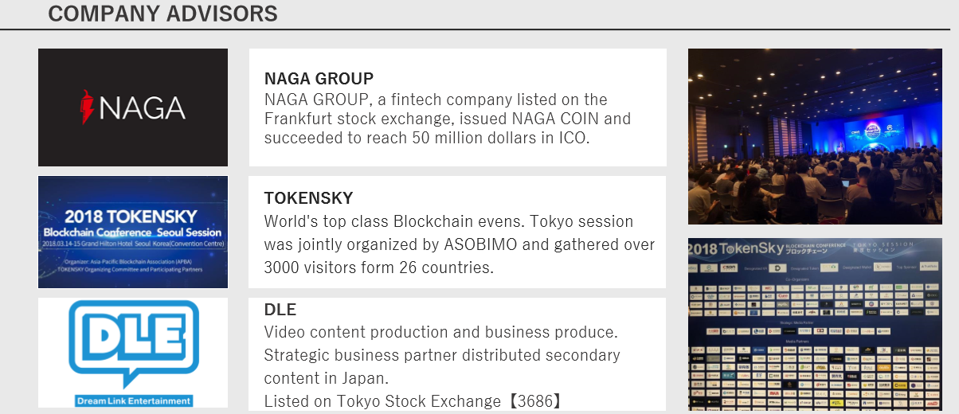Click the NAGA GROUP description text
This screenshot has height=414, width=959.
coord(448,119)
